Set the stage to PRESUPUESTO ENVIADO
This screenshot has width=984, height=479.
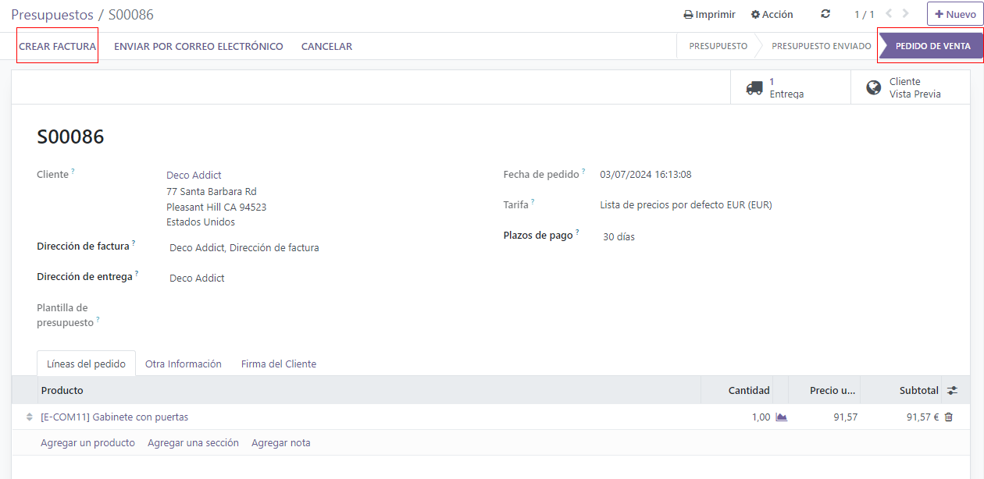821,46
